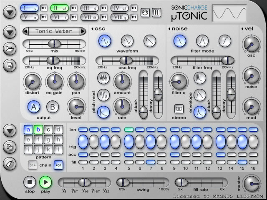The width and height of the screenshot is (267, 200).
Task: Select drum channel VI
Action: click(x=59, y=17)
